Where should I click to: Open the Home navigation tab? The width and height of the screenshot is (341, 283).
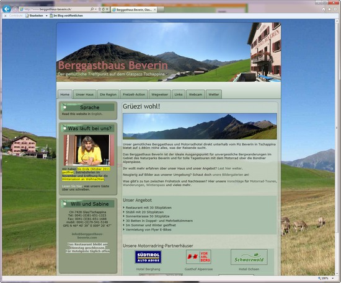click(x=65, y=94)
